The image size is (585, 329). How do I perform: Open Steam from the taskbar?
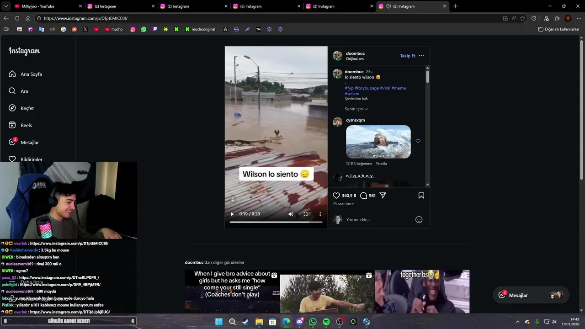pyautogui.click(x=245, y=322)
